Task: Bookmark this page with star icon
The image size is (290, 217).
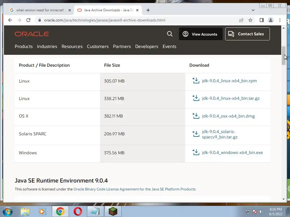Action: tap(250, 20)
